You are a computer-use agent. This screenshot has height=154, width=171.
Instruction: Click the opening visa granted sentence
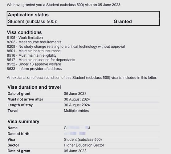[x=64, y=5]
